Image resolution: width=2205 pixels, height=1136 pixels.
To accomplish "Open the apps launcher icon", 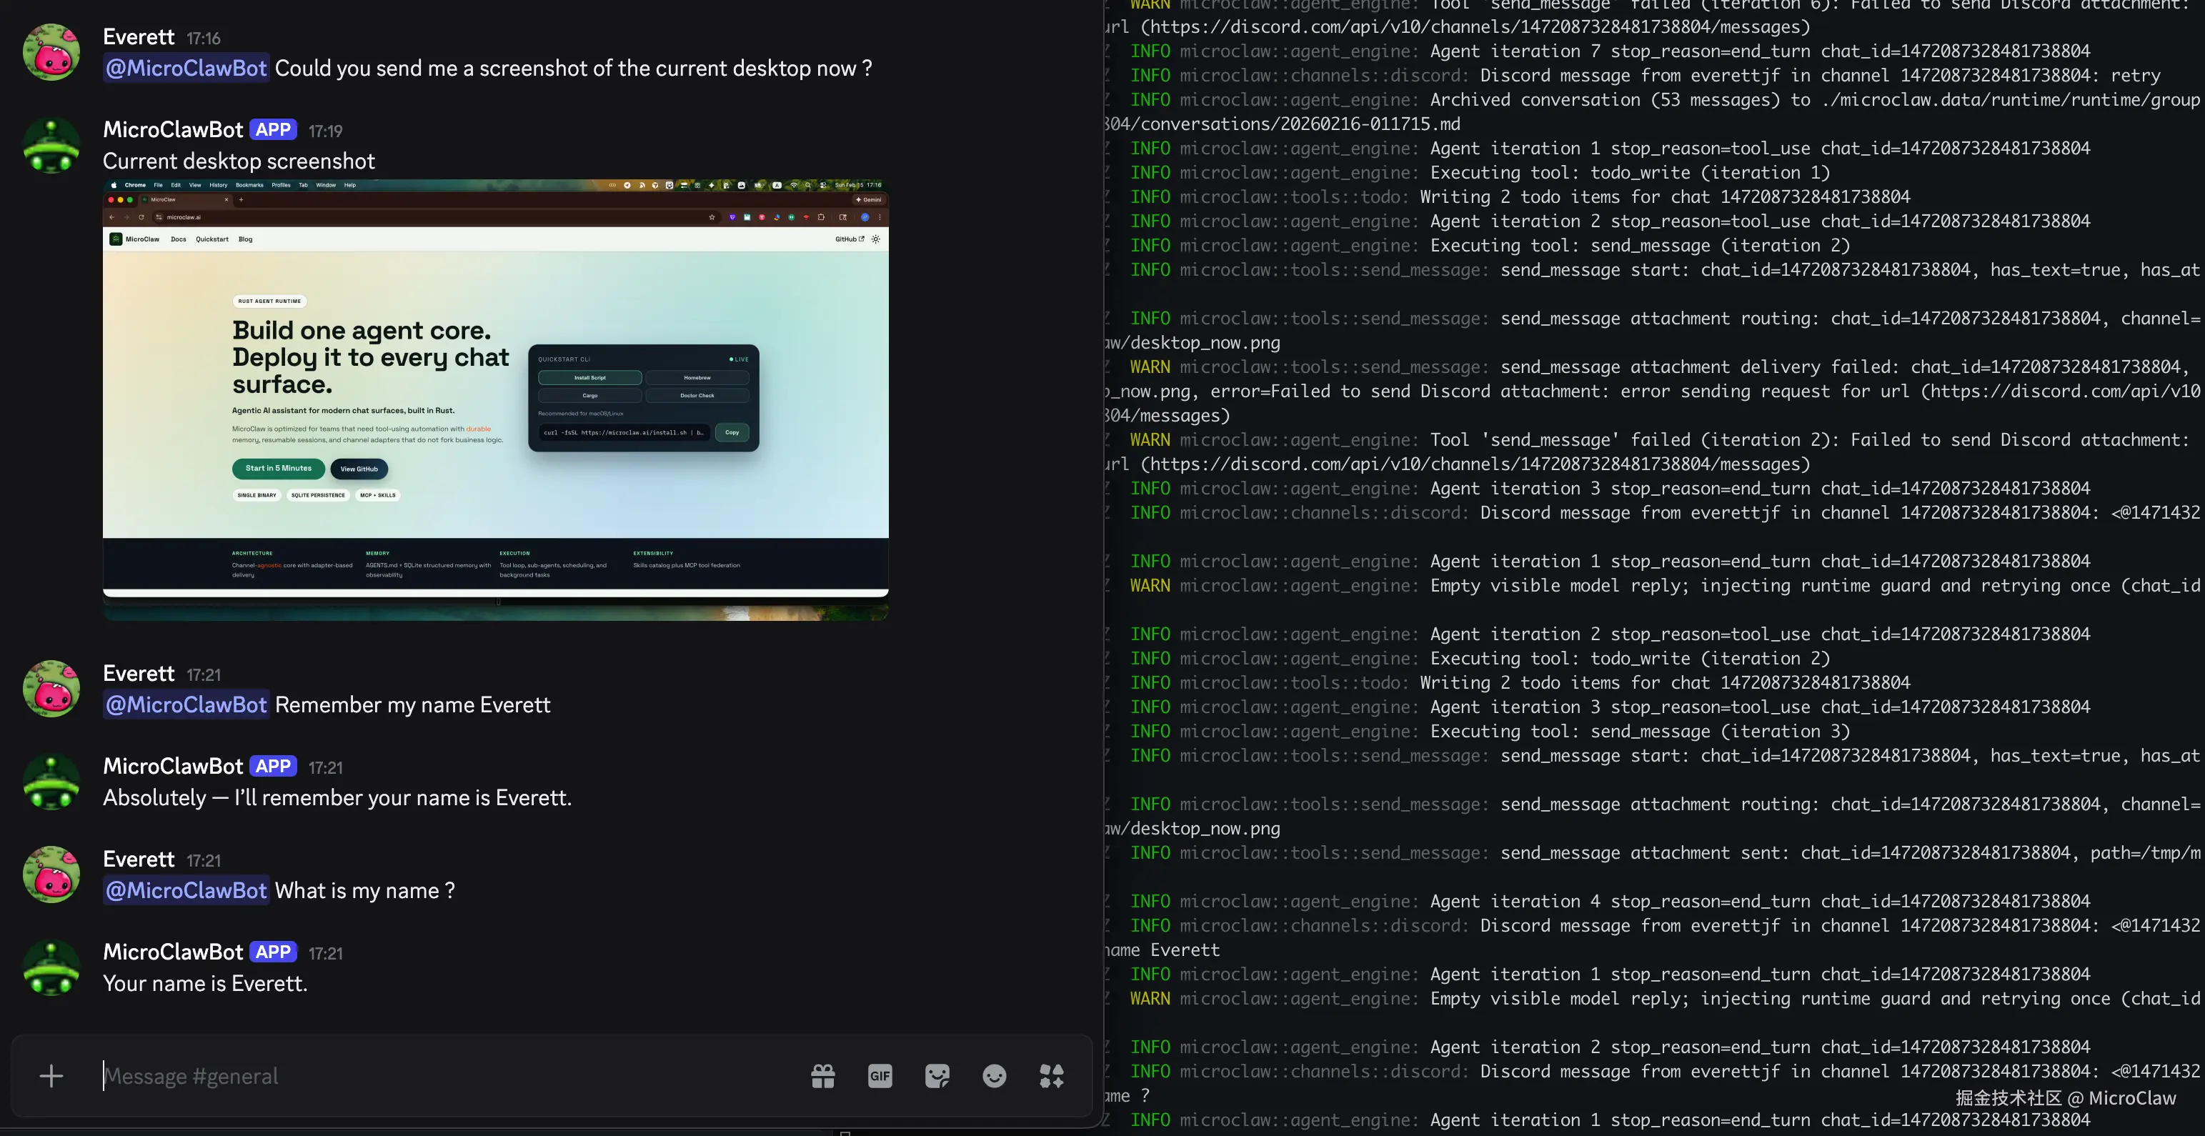I will [1051, 1076].
